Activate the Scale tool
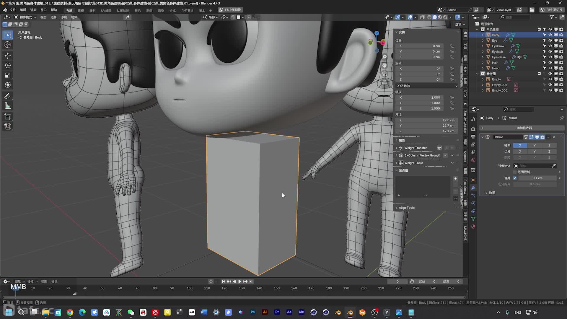 pyautogui.click(x=8, y=75)
